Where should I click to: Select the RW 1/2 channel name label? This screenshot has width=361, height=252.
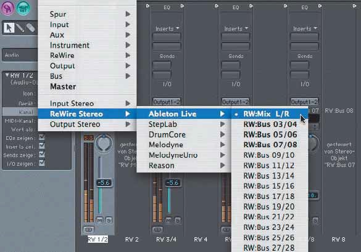point(98,239)
